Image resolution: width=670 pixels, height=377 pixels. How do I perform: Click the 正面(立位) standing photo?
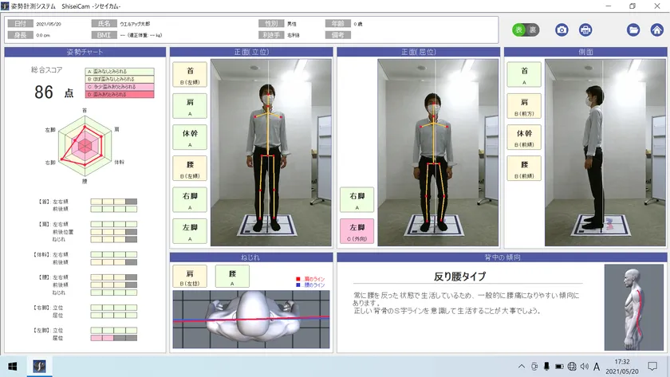pyautogui.click(x=271, y=152)
